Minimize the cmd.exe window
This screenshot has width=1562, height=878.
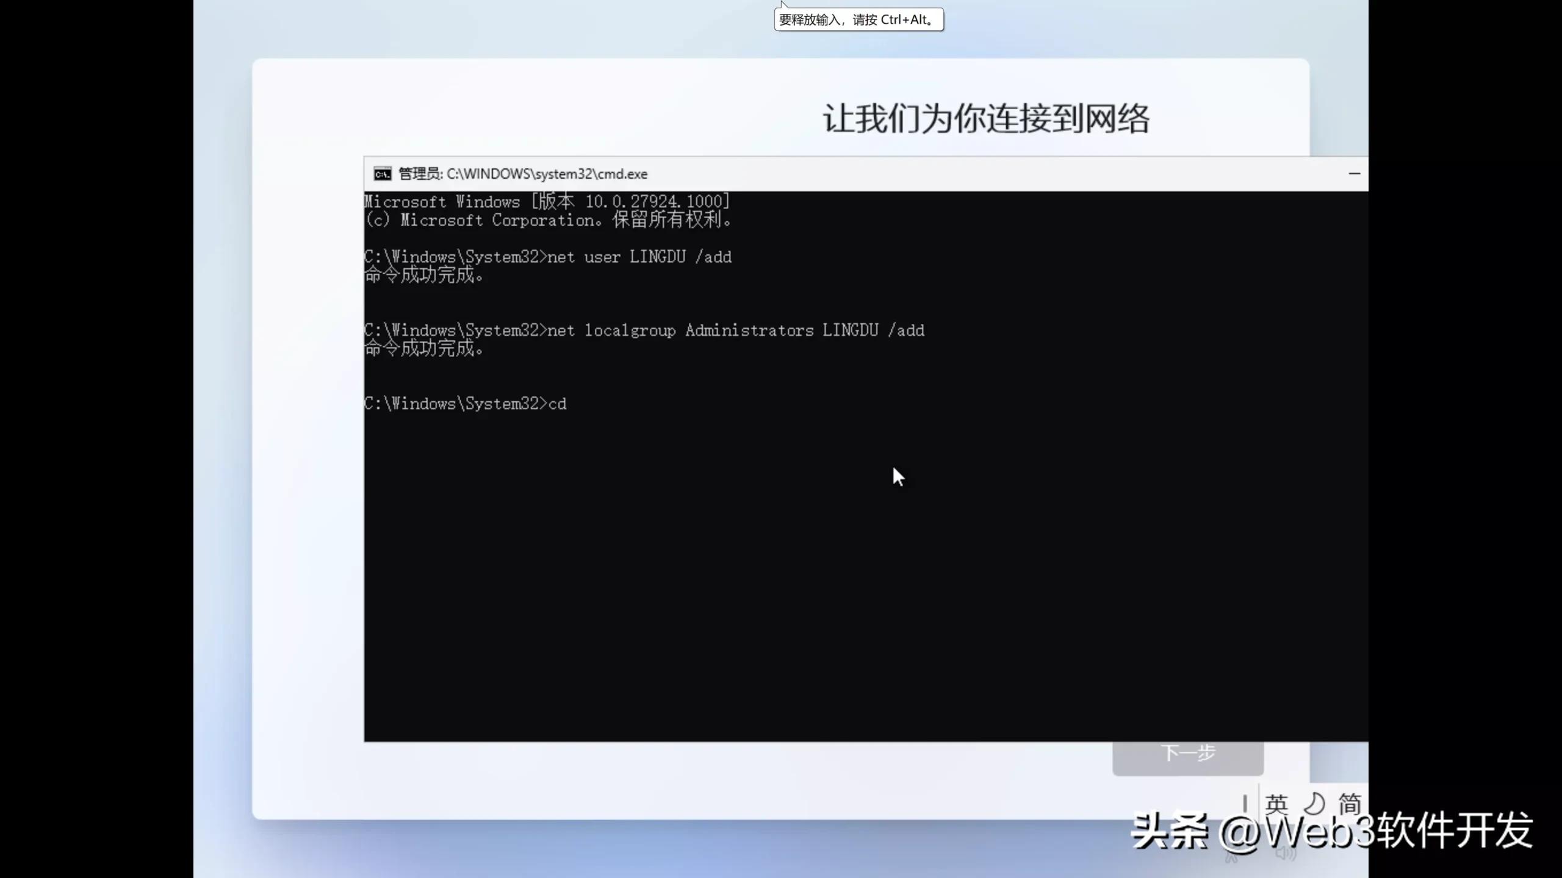click(x=1355, y=174)
